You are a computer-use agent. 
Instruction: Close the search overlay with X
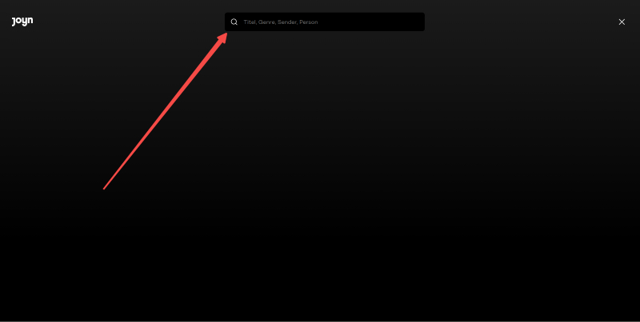click(622, 22)
